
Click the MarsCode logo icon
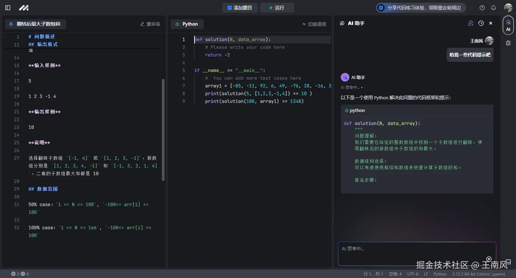pyautogui.click(x=24, y=8)
